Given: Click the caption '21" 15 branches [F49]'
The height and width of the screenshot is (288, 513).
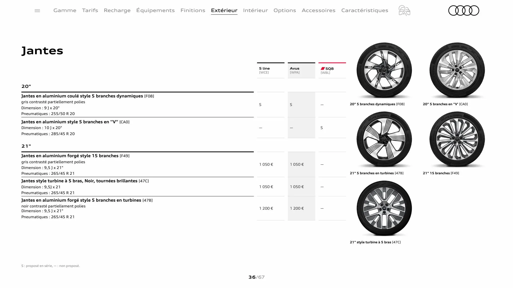Looking at the screenshot, I should coord(441,173).
